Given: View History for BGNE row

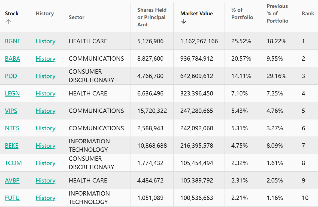Looking at the screenshot, I should coord(46,41).
